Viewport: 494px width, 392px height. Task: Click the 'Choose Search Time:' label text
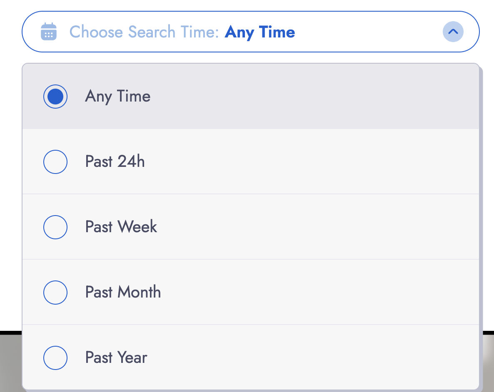point(144,32)
